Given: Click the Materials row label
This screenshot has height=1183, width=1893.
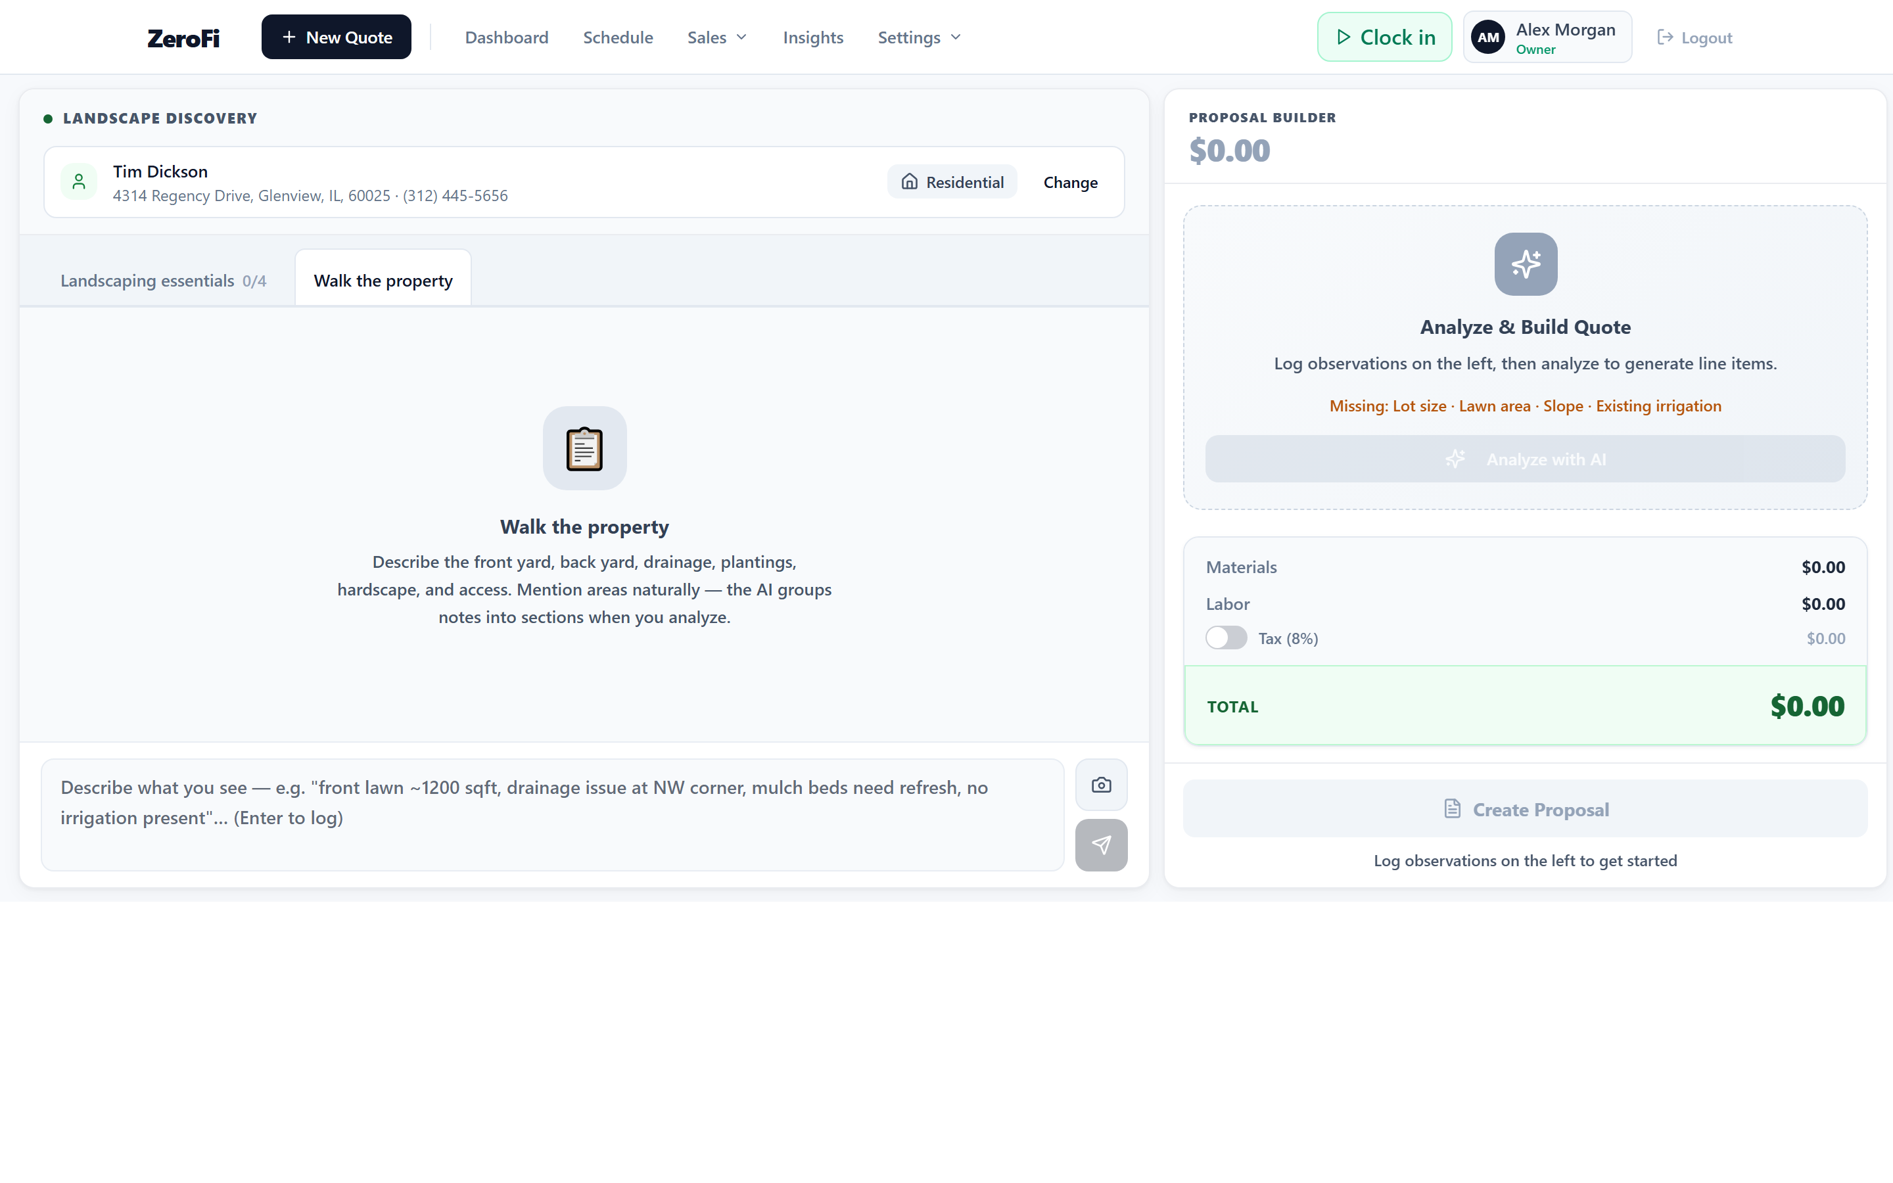Looking at the screenshot, I should tap(1240, 567).
